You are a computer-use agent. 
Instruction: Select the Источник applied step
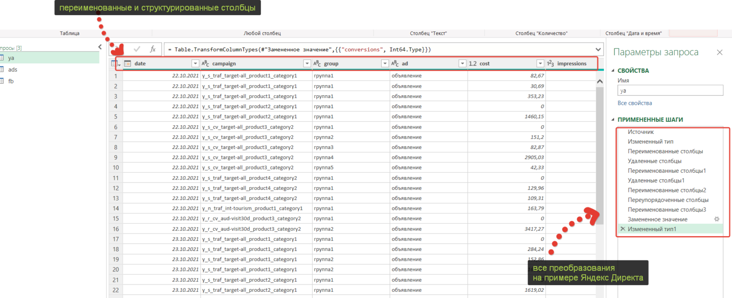(640, 132)
